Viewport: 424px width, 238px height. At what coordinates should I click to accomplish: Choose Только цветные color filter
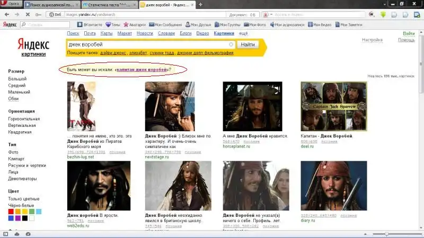(23, 199)
